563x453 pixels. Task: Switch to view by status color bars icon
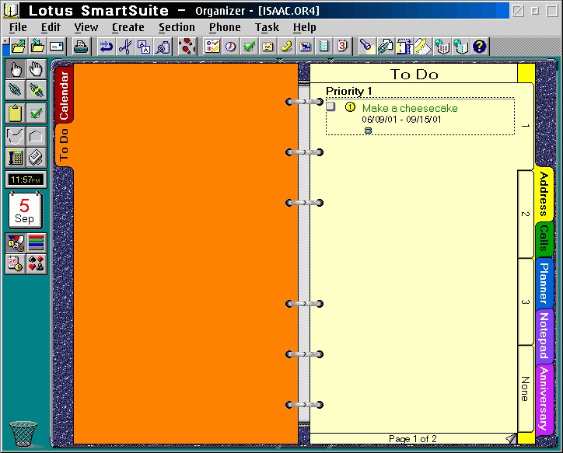[x=37, y=243]
